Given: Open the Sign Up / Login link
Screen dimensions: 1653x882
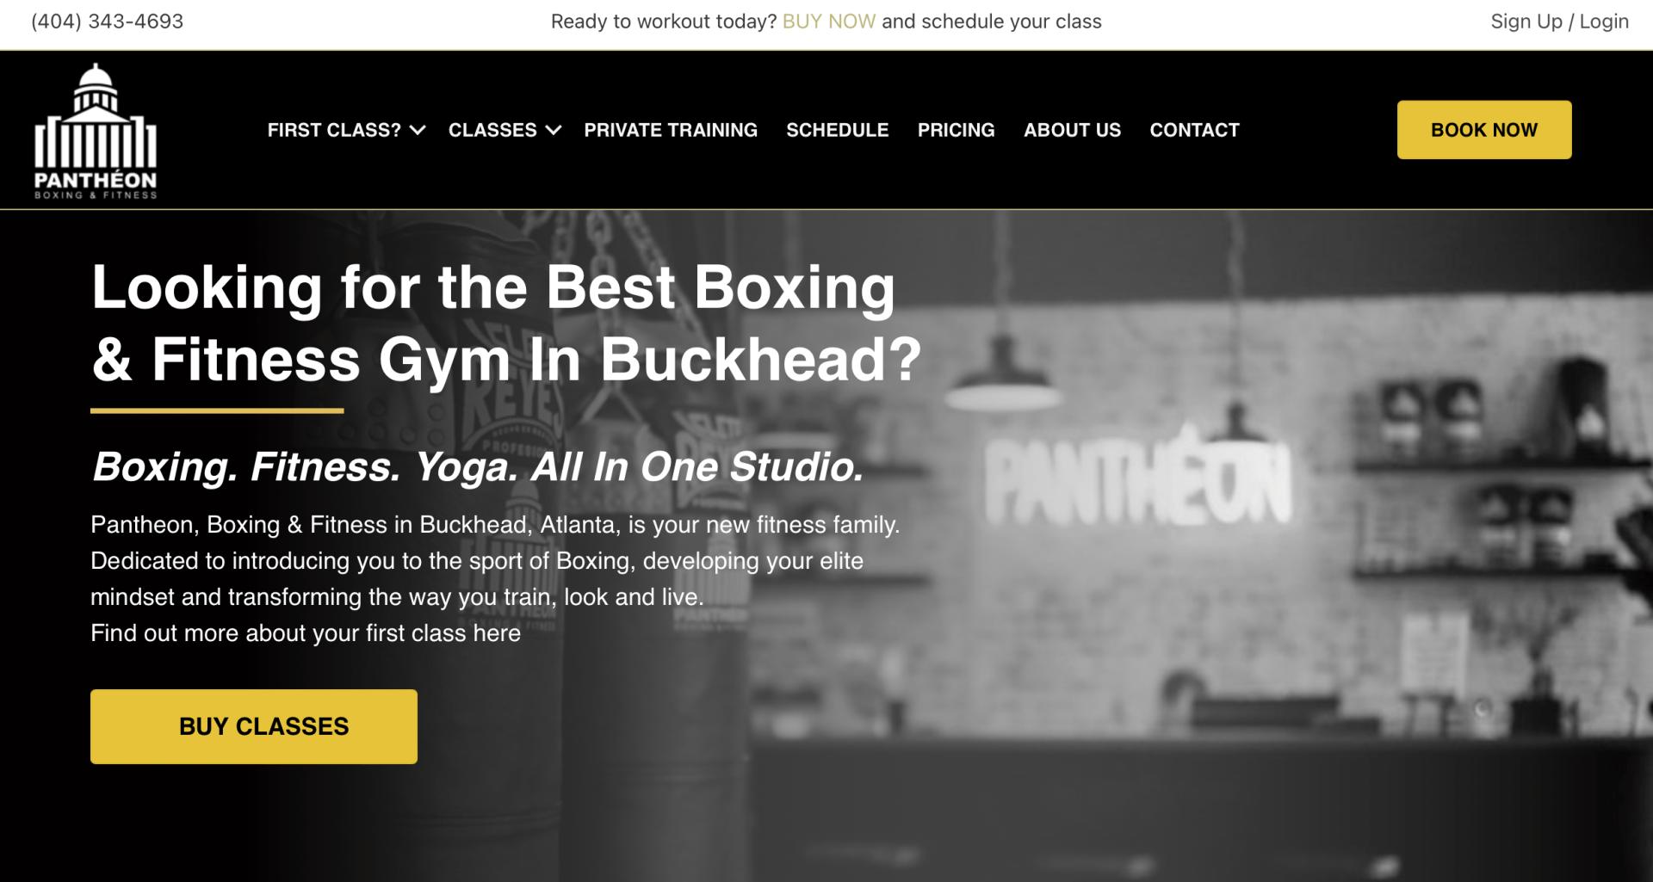Looking at the screenshot, I should pyautogui.click(x=1559, y=22).
